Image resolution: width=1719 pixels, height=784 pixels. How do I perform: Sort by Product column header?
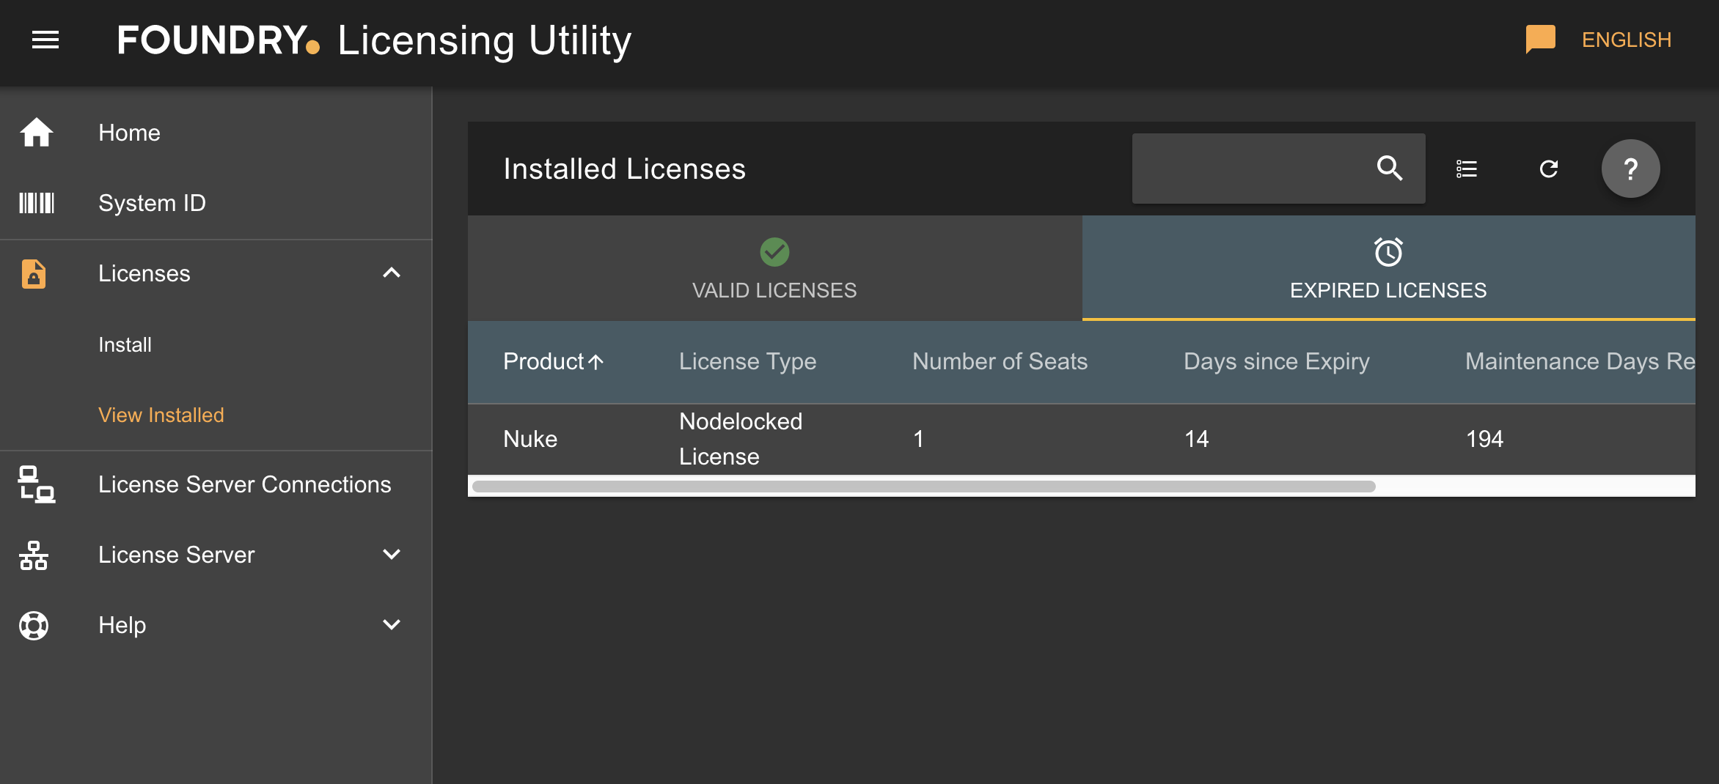(543, 361)
